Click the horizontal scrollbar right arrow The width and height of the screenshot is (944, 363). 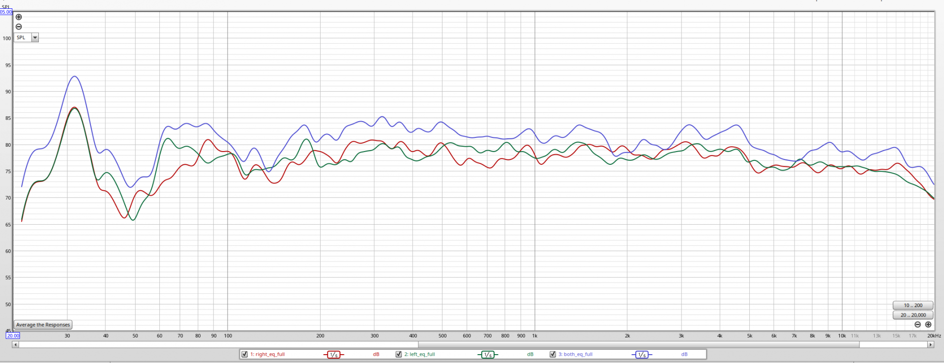point(930,345)
